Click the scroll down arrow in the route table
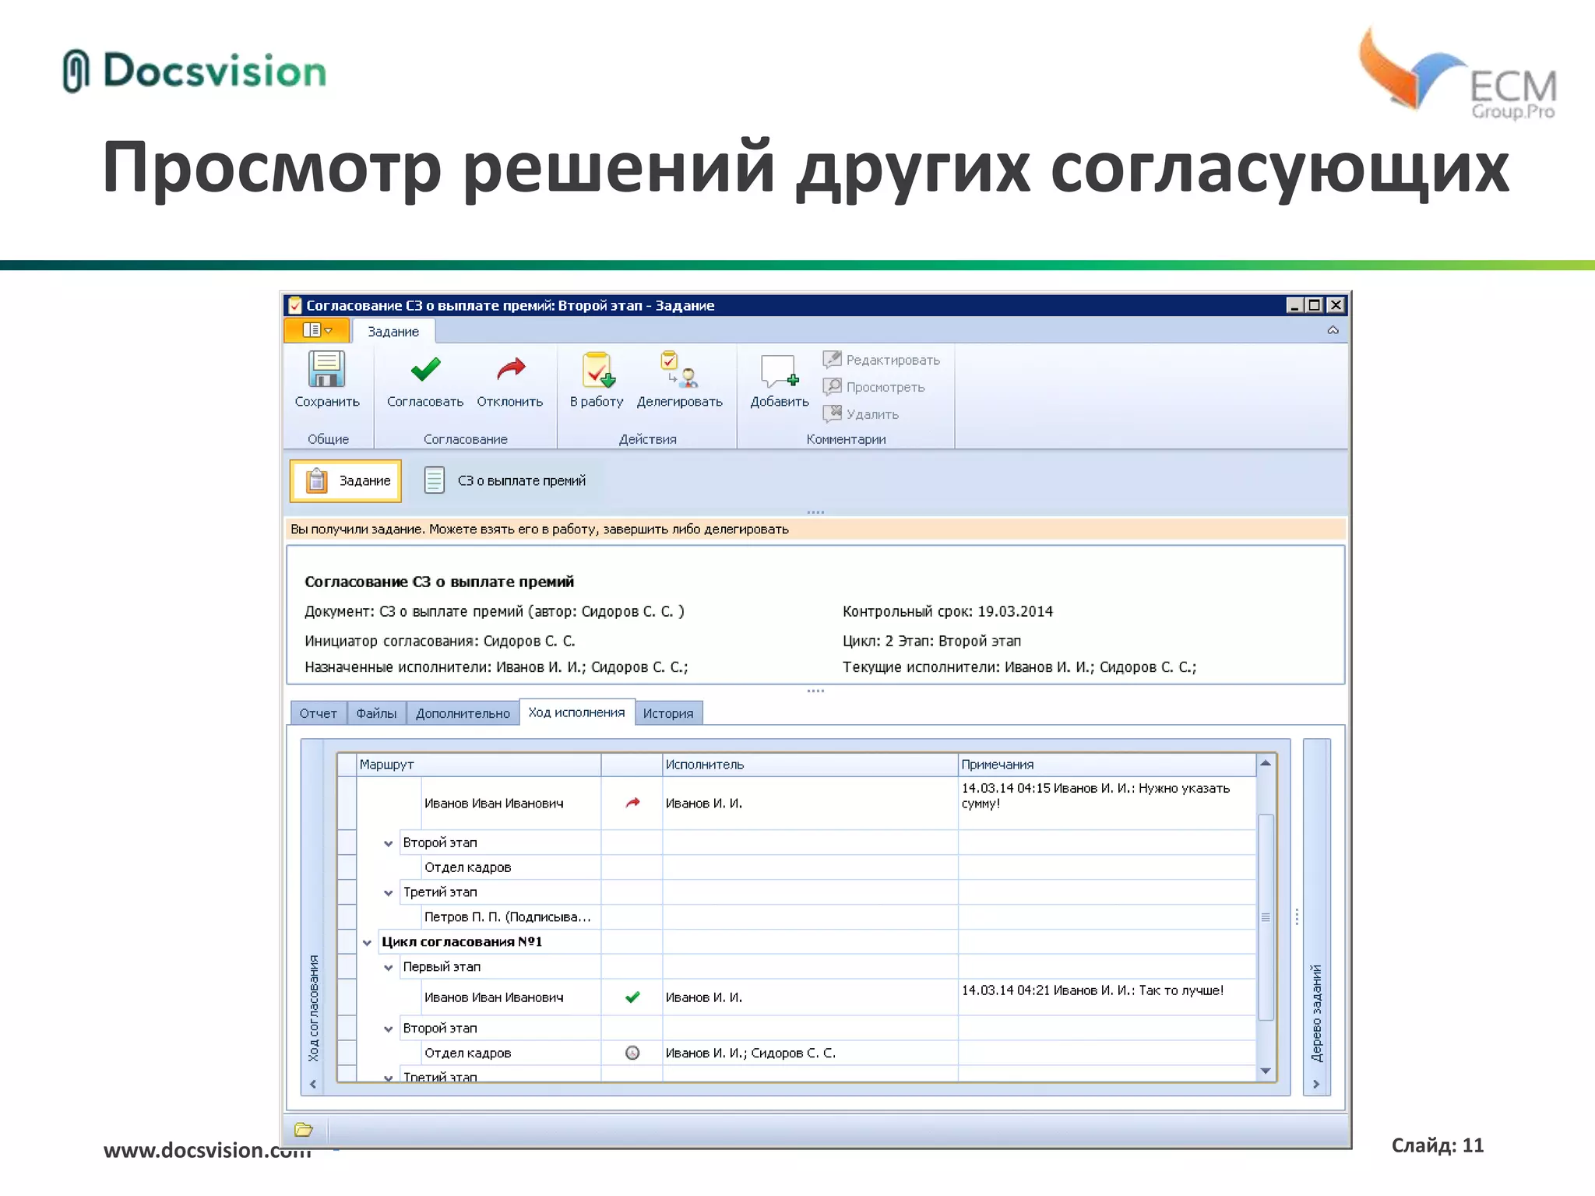 pyautogui.click(x=1266, y=1071)
